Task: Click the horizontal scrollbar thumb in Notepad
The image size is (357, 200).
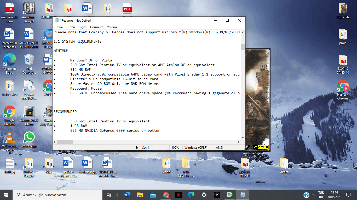Action: [x=65, y=142]
